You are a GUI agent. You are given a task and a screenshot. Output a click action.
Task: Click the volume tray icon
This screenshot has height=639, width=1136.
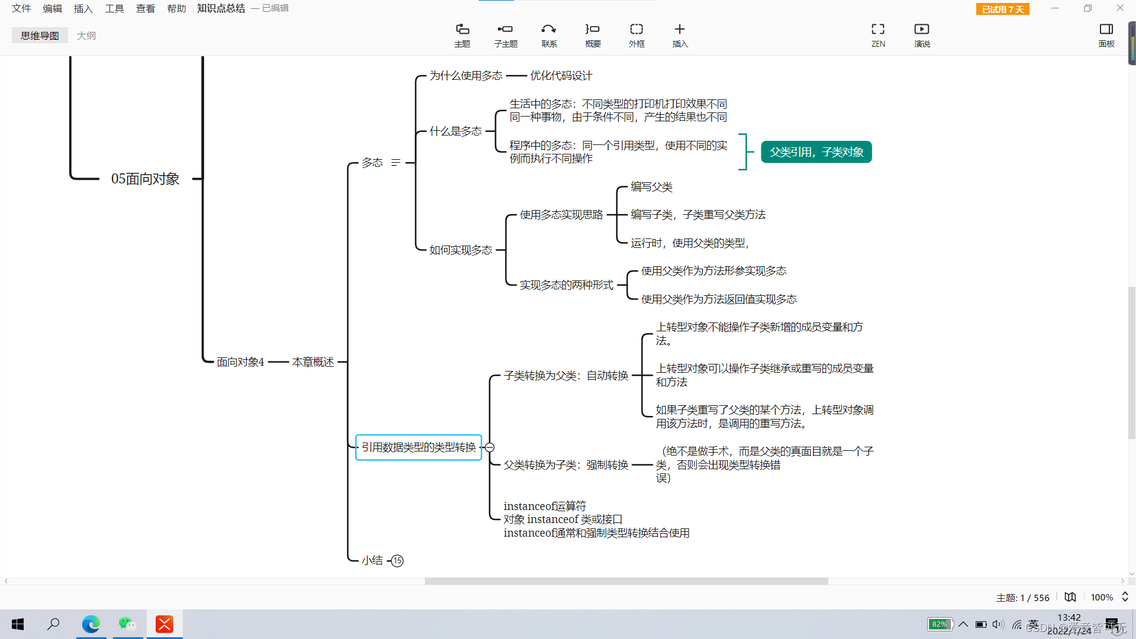click(x=998, y=624)
